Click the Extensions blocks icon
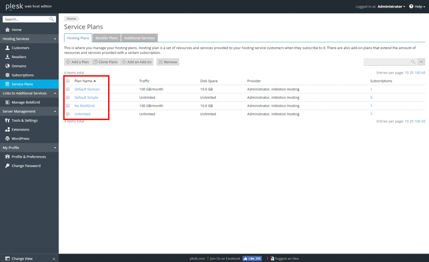Image resolution: width=429 pixels, height=262 pixels. click(x=8, y=129)
